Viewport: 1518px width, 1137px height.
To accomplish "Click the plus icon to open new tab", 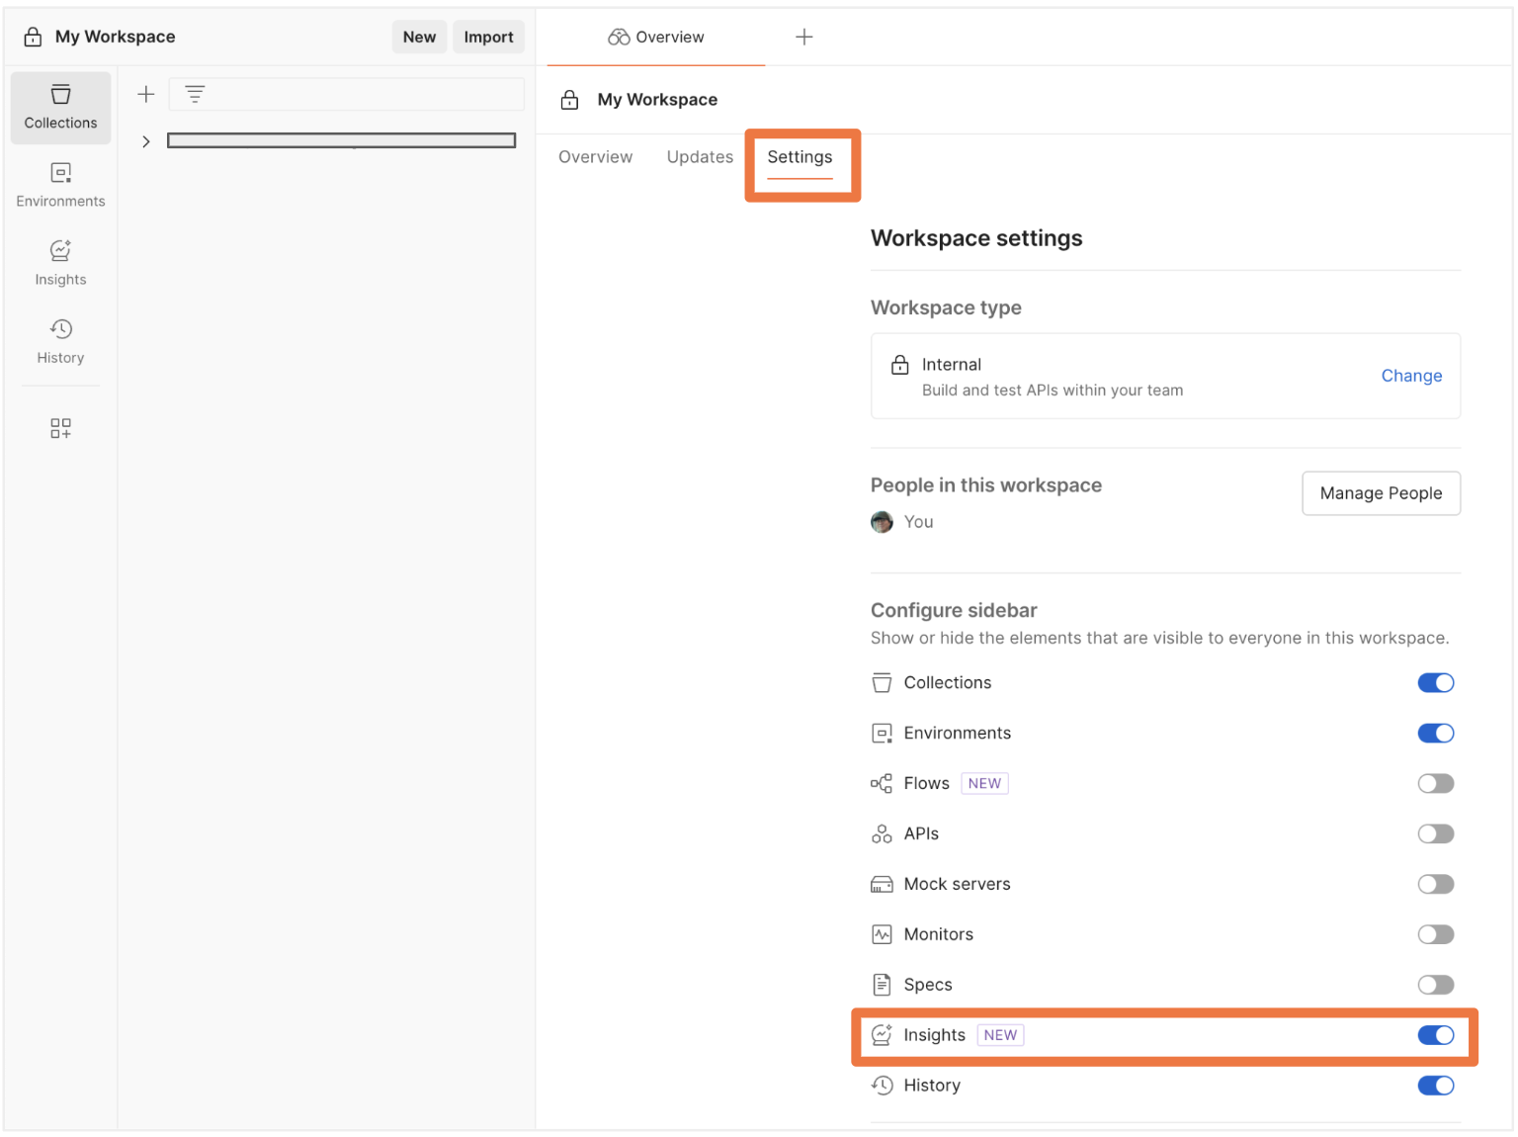I will pyautogui.click(x=804, y=37).
